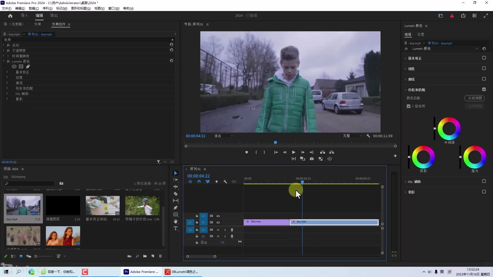Click the Play button in the Program monitor

(x=293, y=152)
